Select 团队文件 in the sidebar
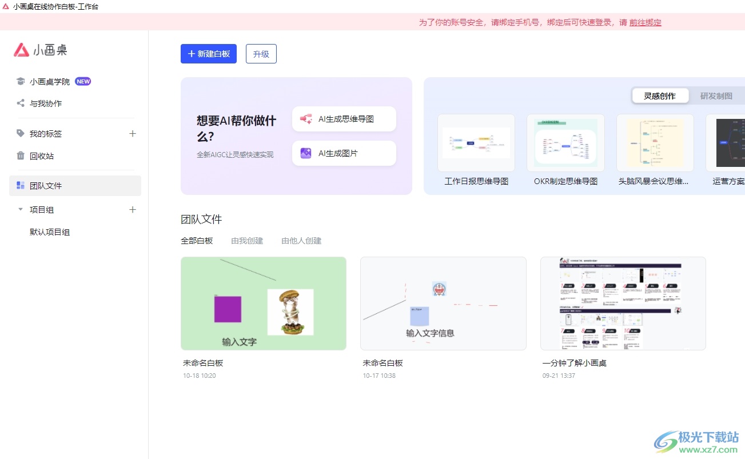The image size is (745, 459). (x=75, y=186)
